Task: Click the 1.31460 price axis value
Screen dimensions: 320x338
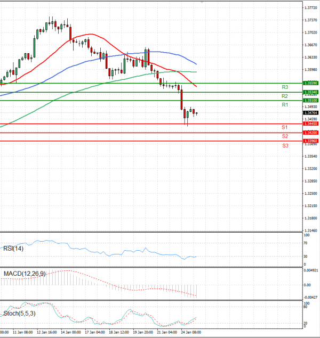Action: (311, 230)
